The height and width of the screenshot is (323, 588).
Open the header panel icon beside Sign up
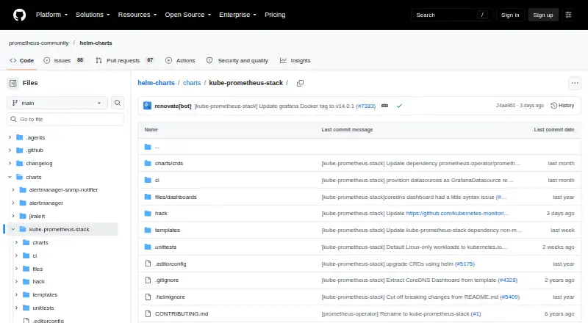[x=568, y=15]
